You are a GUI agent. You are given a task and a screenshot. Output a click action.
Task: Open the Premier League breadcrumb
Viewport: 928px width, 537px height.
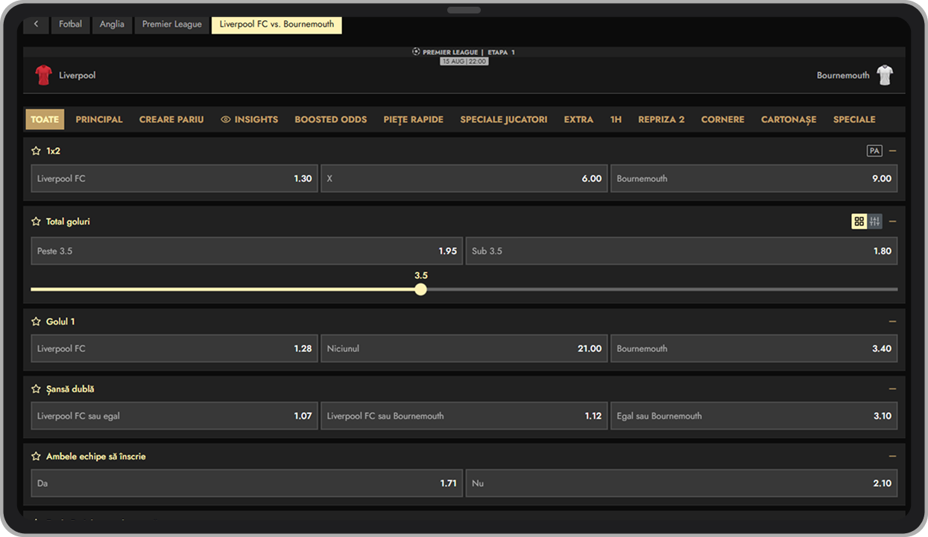tap(172, 25)
